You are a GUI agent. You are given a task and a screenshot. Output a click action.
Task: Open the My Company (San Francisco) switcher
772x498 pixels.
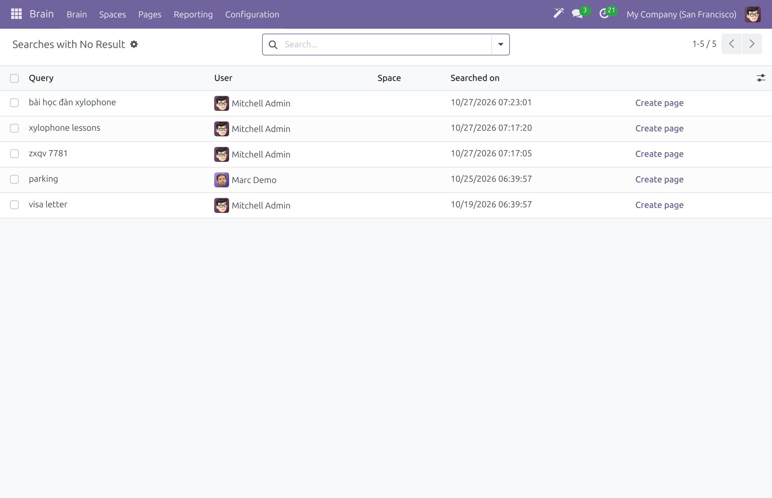pos(681,14)
